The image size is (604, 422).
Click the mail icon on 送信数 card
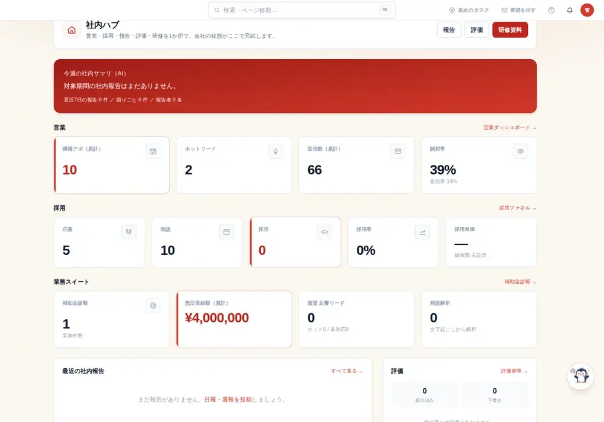coord(398,152)
